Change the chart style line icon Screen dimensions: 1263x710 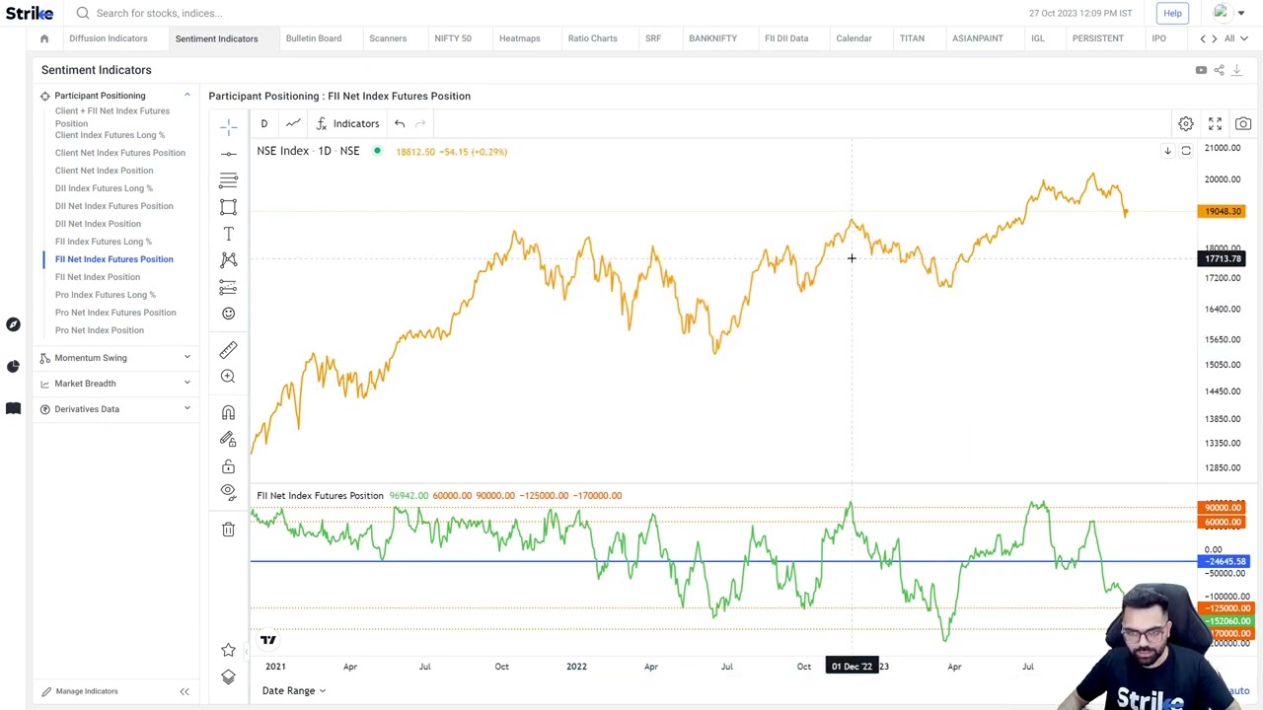tap(293, 123)
